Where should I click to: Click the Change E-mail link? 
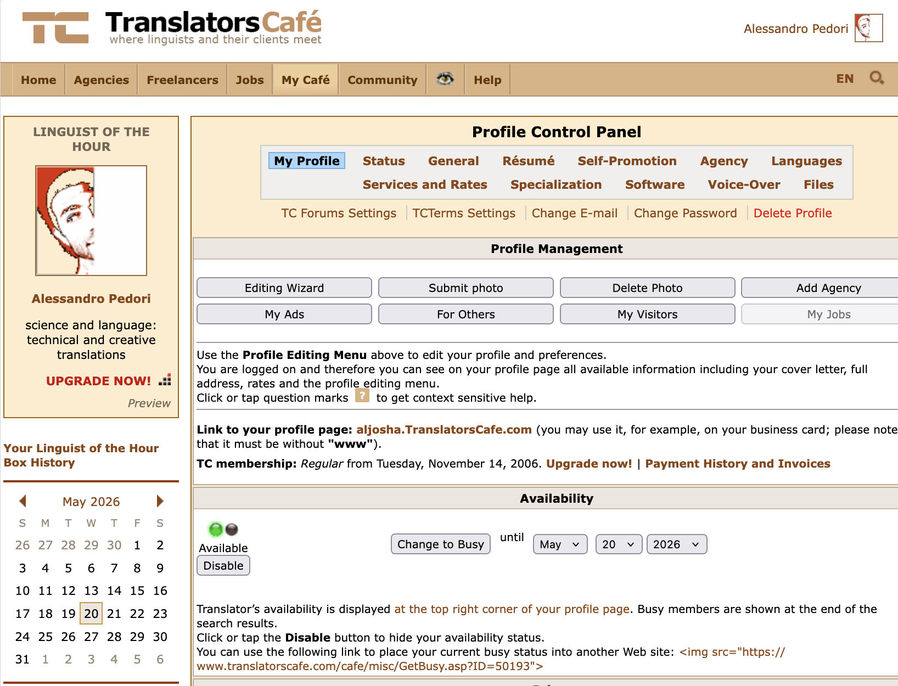click(x=575, y=213)
